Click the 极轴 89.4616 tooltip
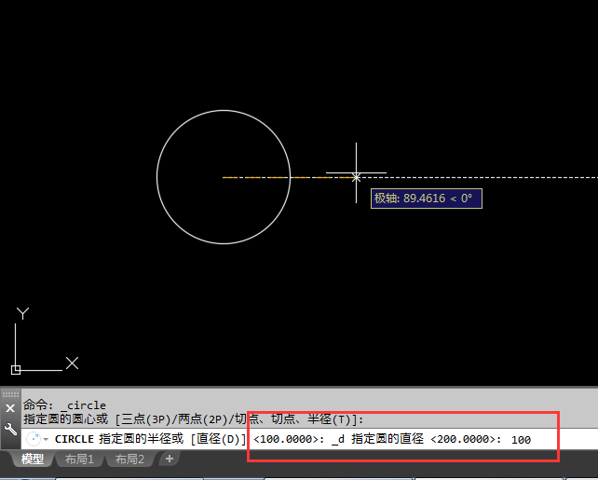 [x=427, y=199]
